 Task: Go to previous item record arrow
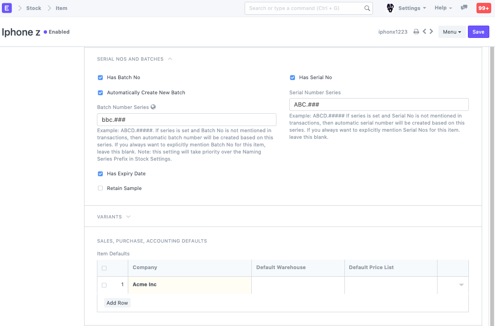pyautogui.click(x=425, y=32)
